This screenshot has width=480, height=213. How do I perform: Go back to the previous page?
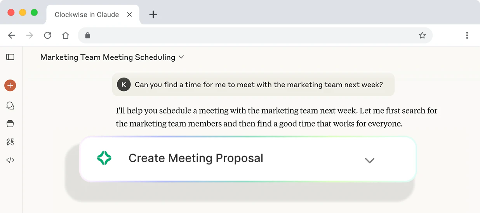tap(12, 35)
